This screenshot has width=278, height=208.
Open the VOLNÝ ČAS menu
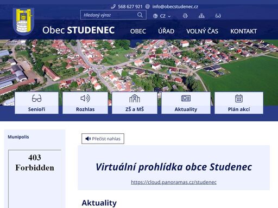(x=203, y=31)
